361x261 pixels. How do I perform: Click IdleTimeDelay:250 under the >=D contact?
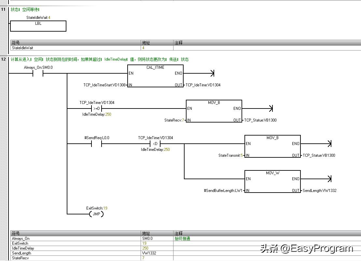[97, 114]
